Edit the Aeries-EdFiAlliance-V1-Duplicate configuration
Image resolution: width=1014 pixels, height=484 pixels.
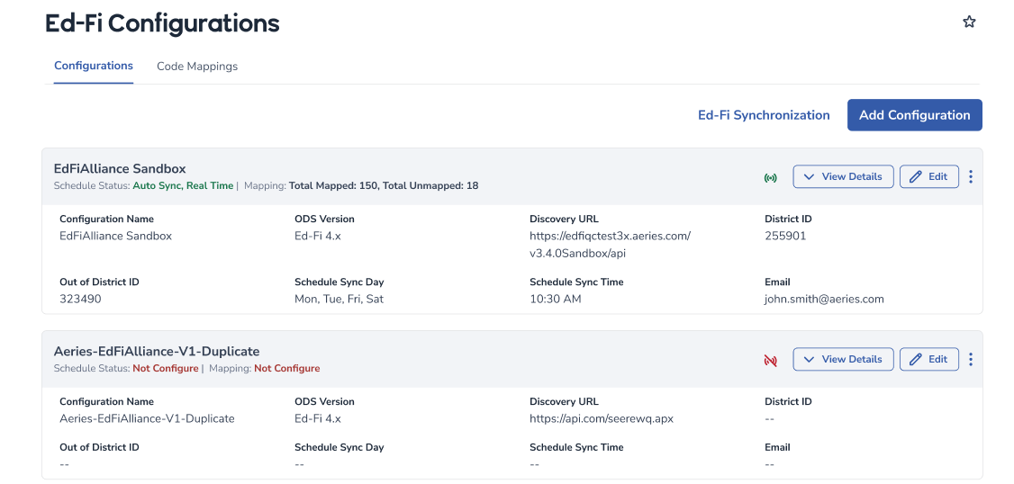(x=929, y=359)
